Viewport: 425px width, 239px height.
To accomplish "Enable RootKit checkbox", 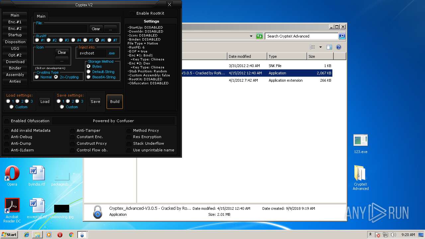I will pyautogui.click(x=132, y=13).
